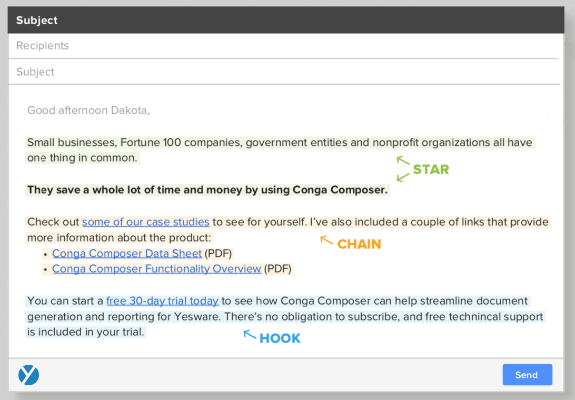
Task: Click the Yesware logo icon
Action: [28, 375]
